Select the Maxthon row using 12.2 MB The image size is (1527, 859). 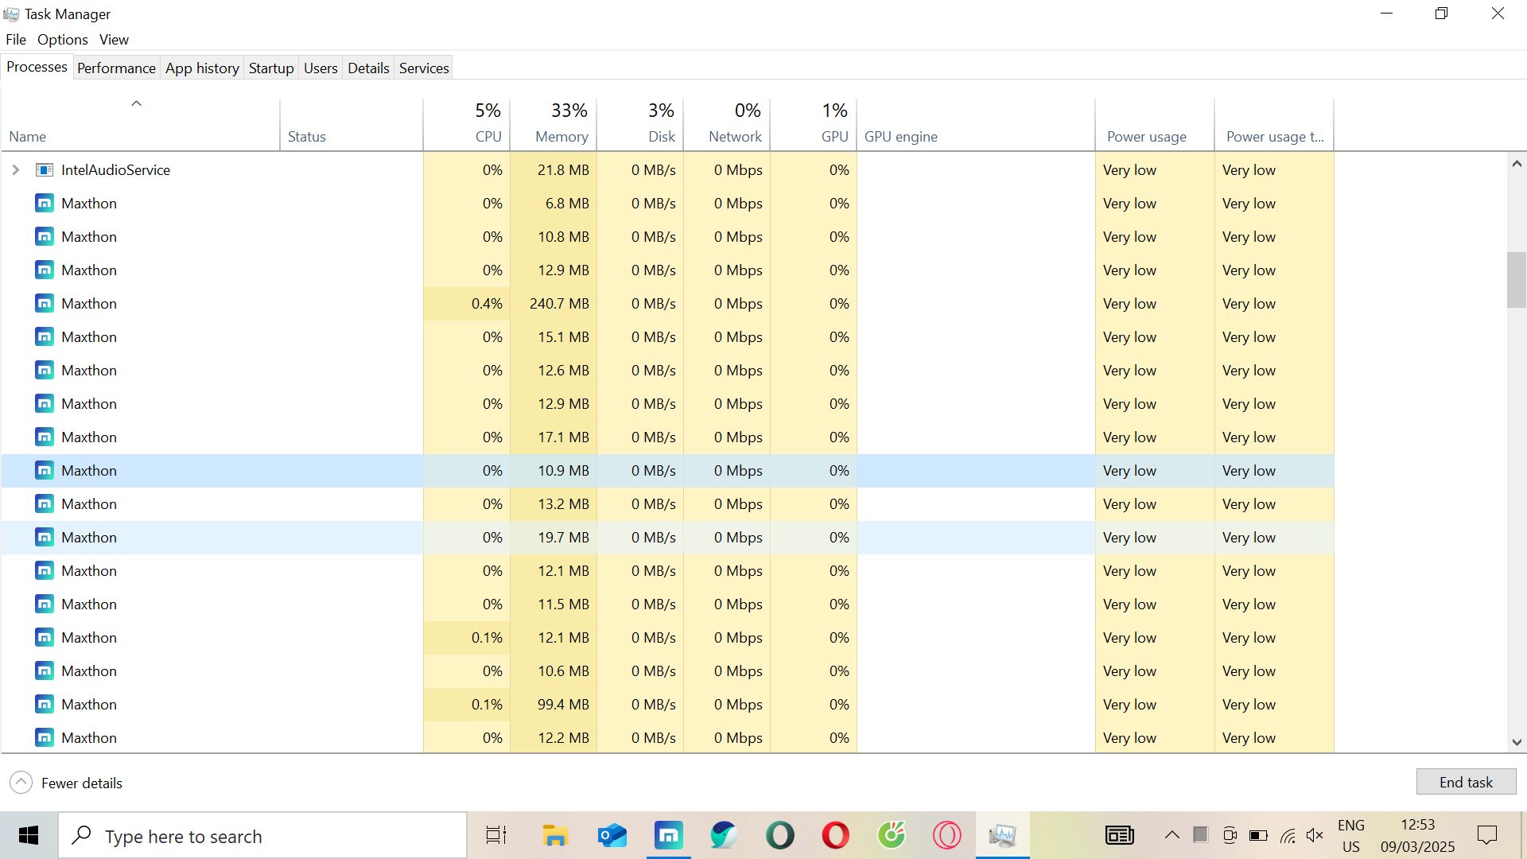pos(667,737)
